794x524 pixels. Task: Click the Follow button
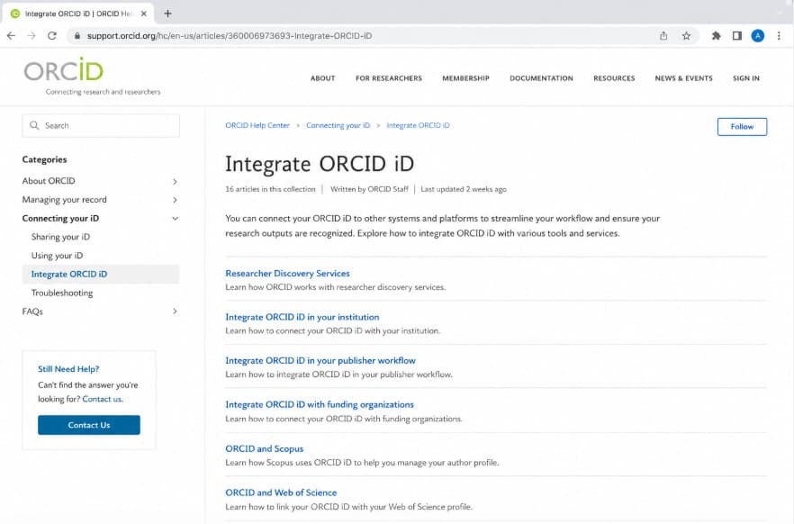[x=742, y=127]
